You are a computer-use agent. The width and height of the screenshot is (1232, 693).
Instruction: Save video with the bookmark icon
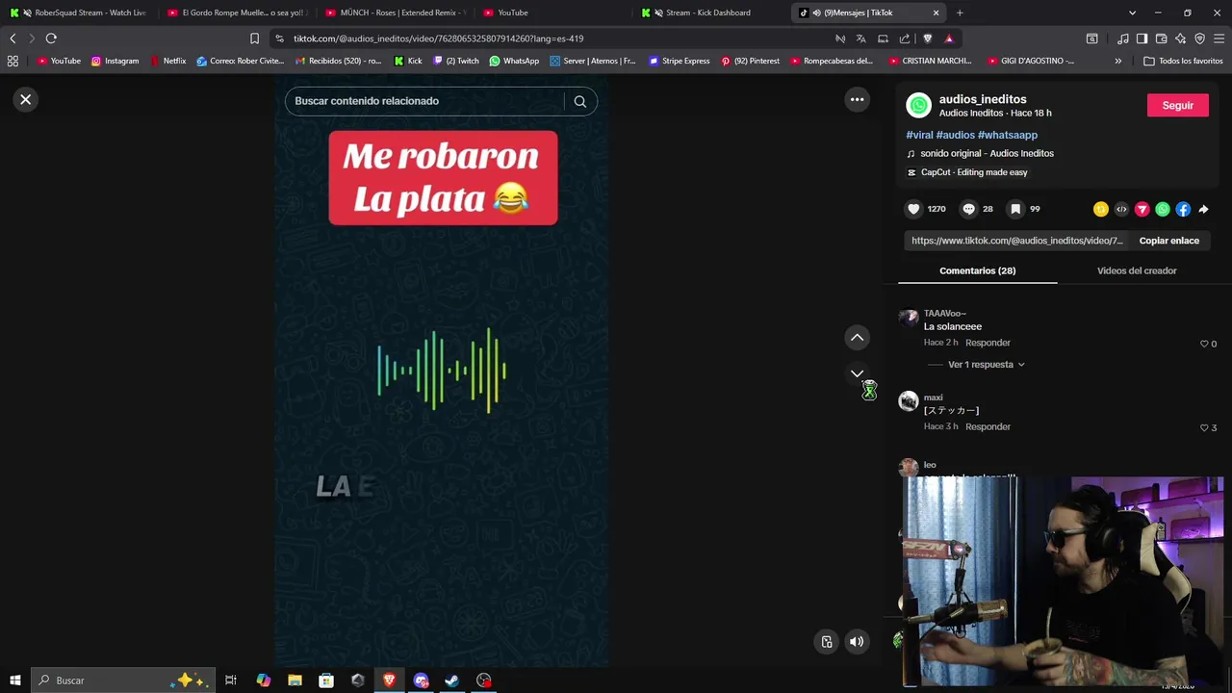point(1015,209)
